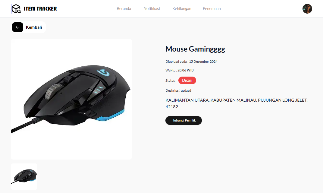Viewport: 323px width, 193px height.
Task: Click the Deskripsi: asdasd text
Action: pos(178,90)
